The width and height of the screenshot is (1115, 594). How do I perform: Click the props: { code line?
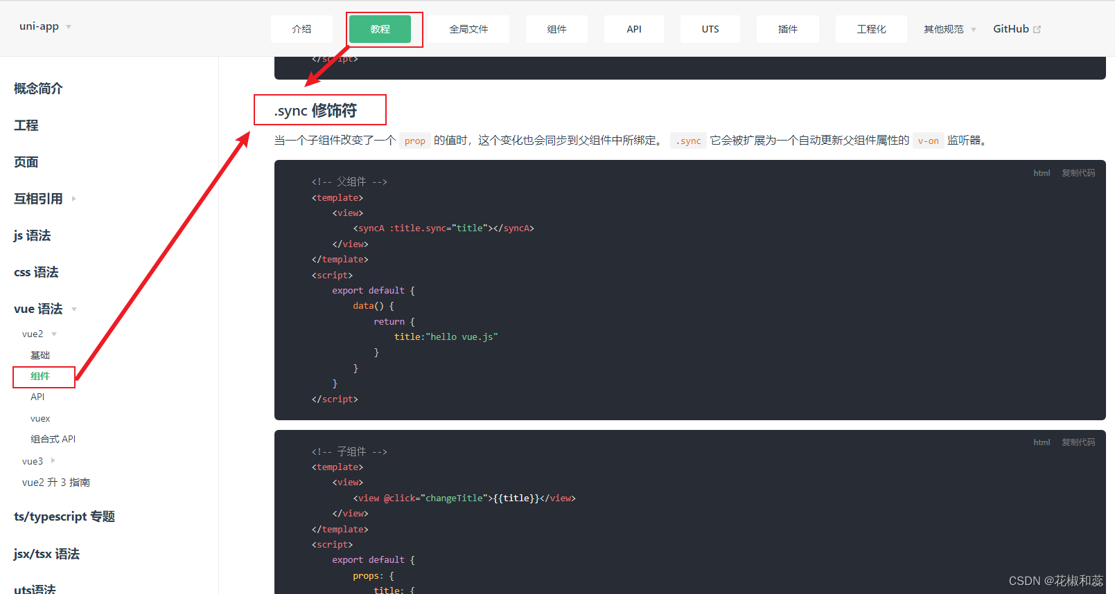click(x=374, y=576)
